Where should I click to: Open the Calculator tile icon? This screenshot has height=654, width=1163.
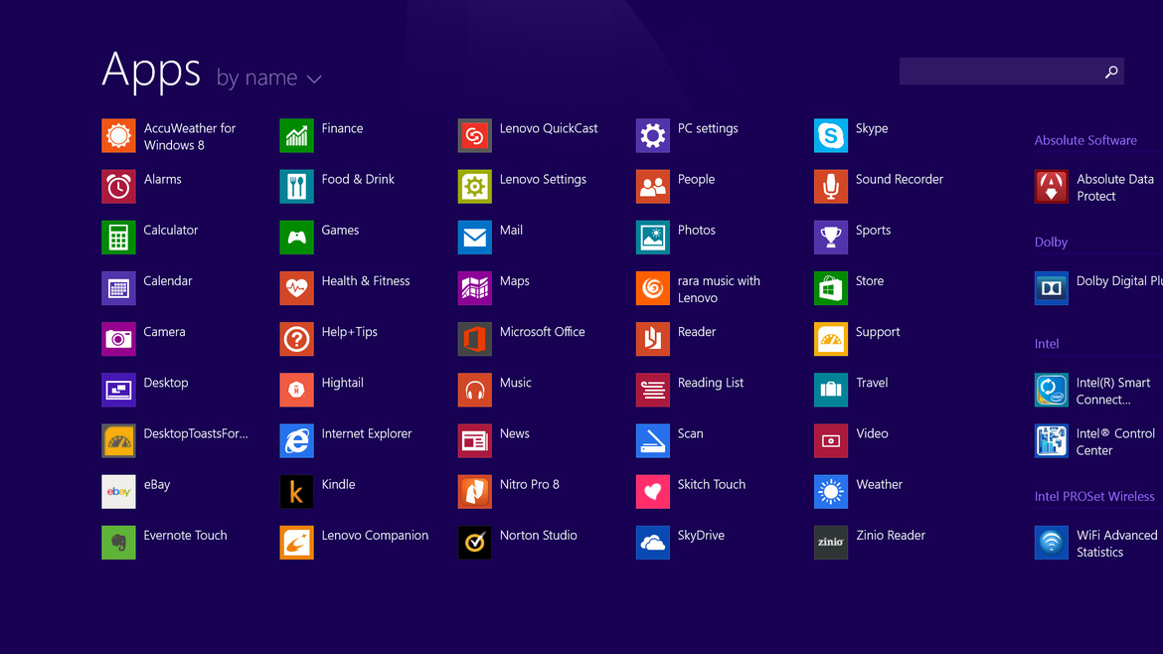(x=118, y=238)
